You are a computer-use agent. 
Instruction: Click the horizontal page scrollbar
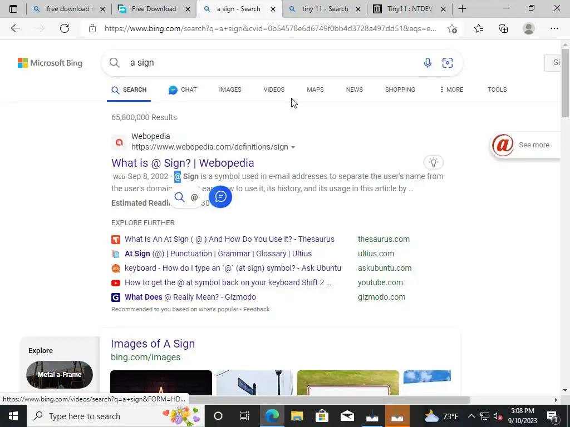(x=329, y=400)
